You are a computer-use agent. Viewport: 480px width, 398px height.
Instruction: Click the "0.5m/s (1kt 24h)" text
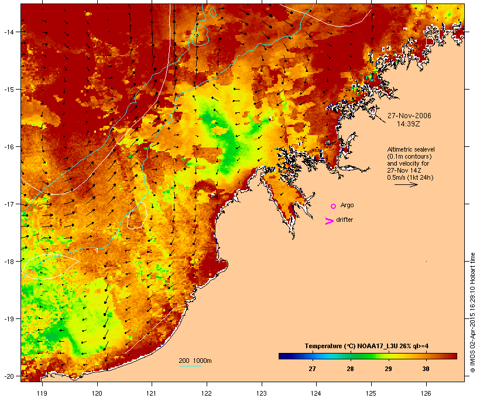pyautogui.click(x=410, y=177)
